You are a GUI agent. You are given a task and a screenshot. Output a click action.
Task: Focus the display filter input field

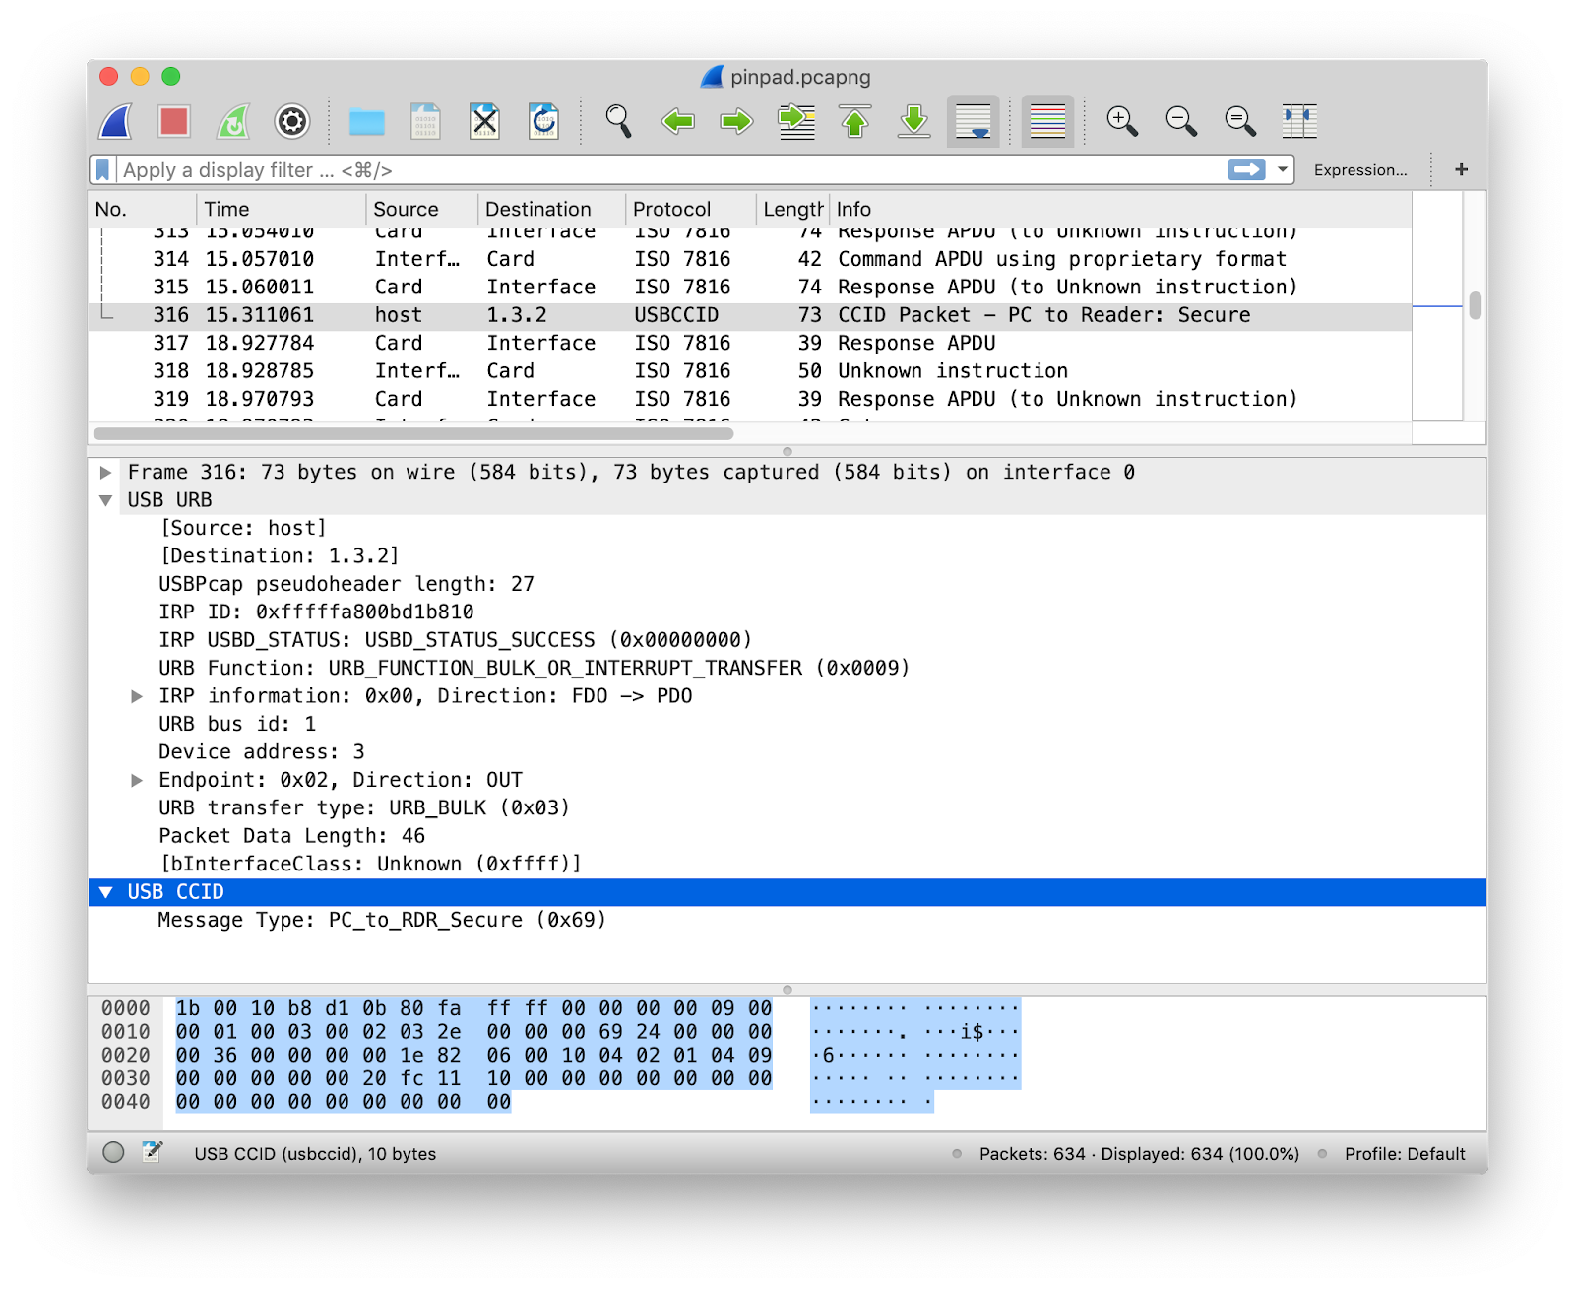coord(669,170)
